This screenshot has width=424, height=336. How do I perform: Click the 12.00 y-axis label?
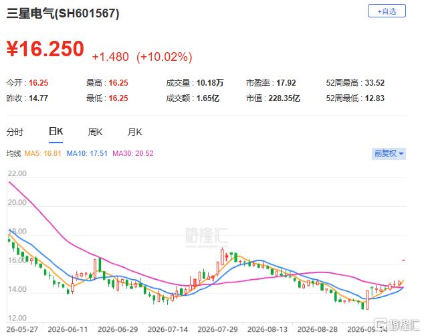click(x=17, y=318)
